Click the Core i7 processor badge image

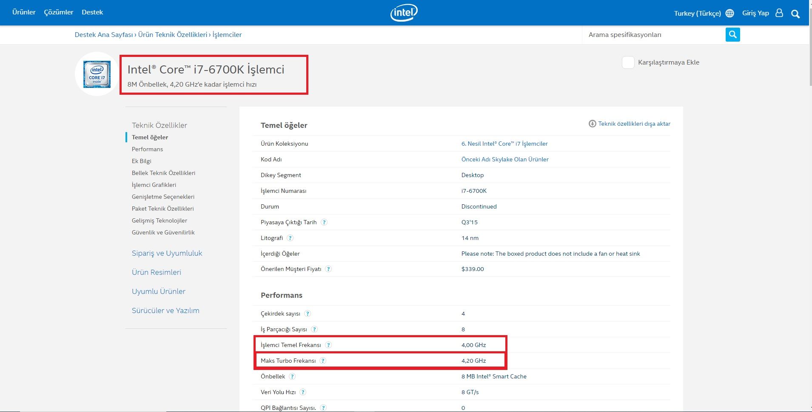point(97,74)
